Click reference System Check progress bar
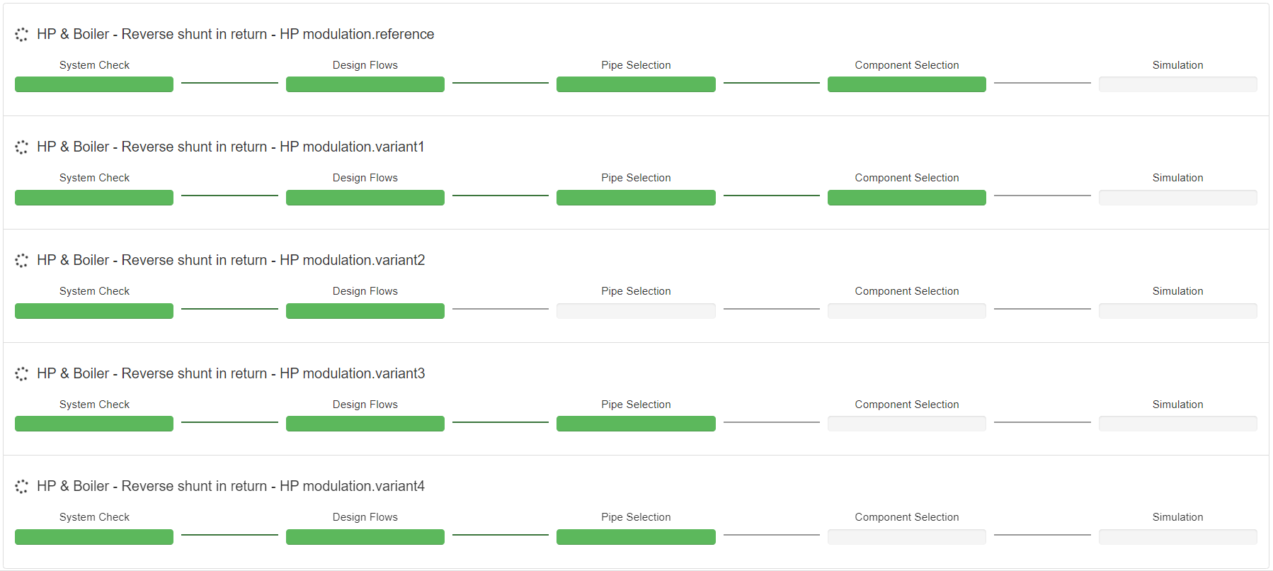Image resolution: width=1273 pixels, height=571 pixels. pyautogui.click(x=94, y=84)
